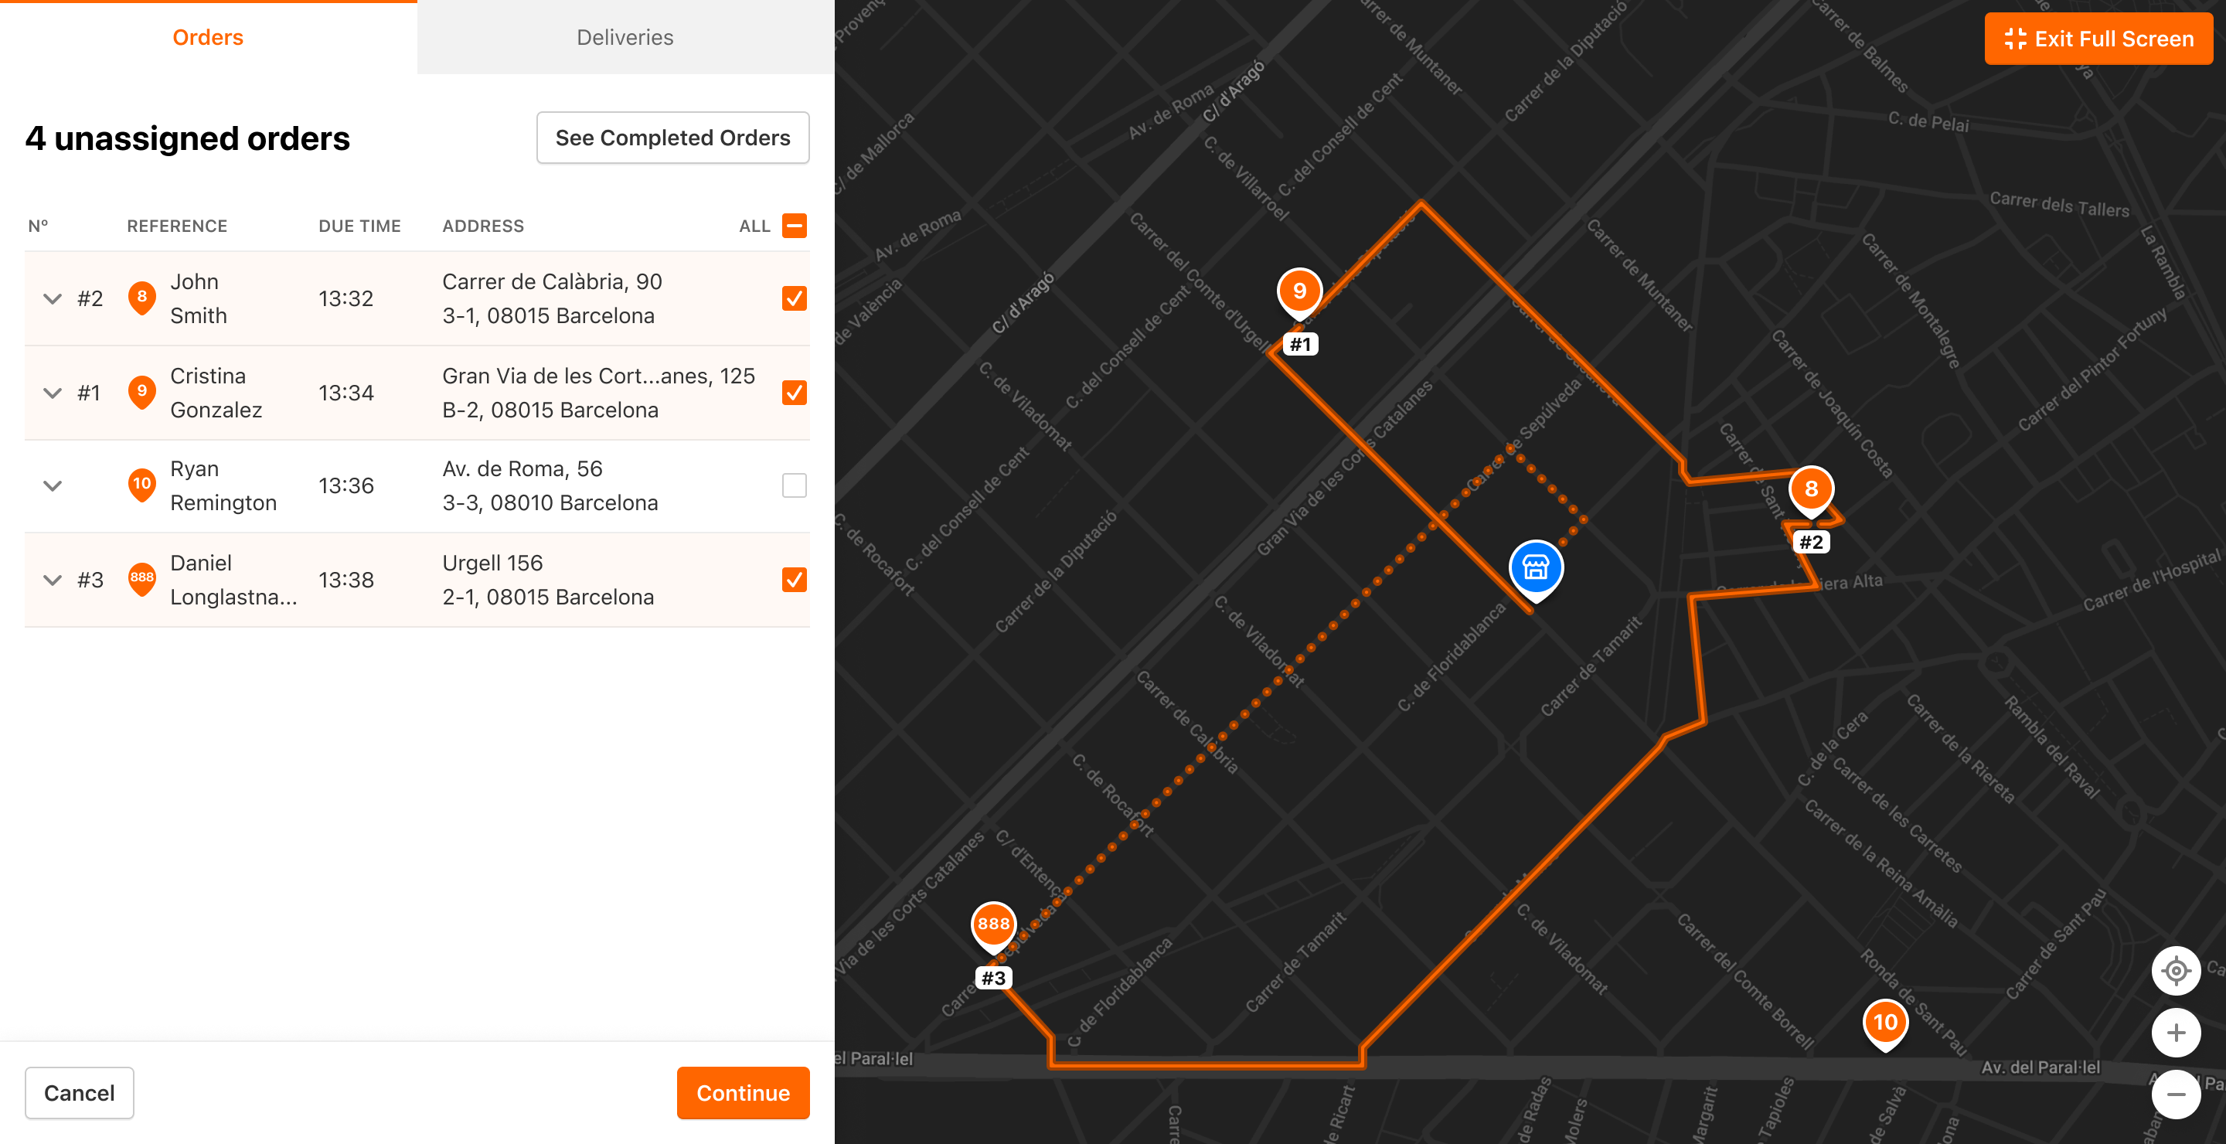Click Exit Full Screen button

point(2098,39)
